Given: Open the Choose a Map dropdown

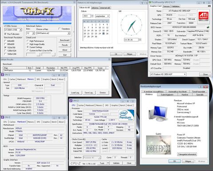Looking at the screenshot, I should pyautogui.click(x=53, y=33).
